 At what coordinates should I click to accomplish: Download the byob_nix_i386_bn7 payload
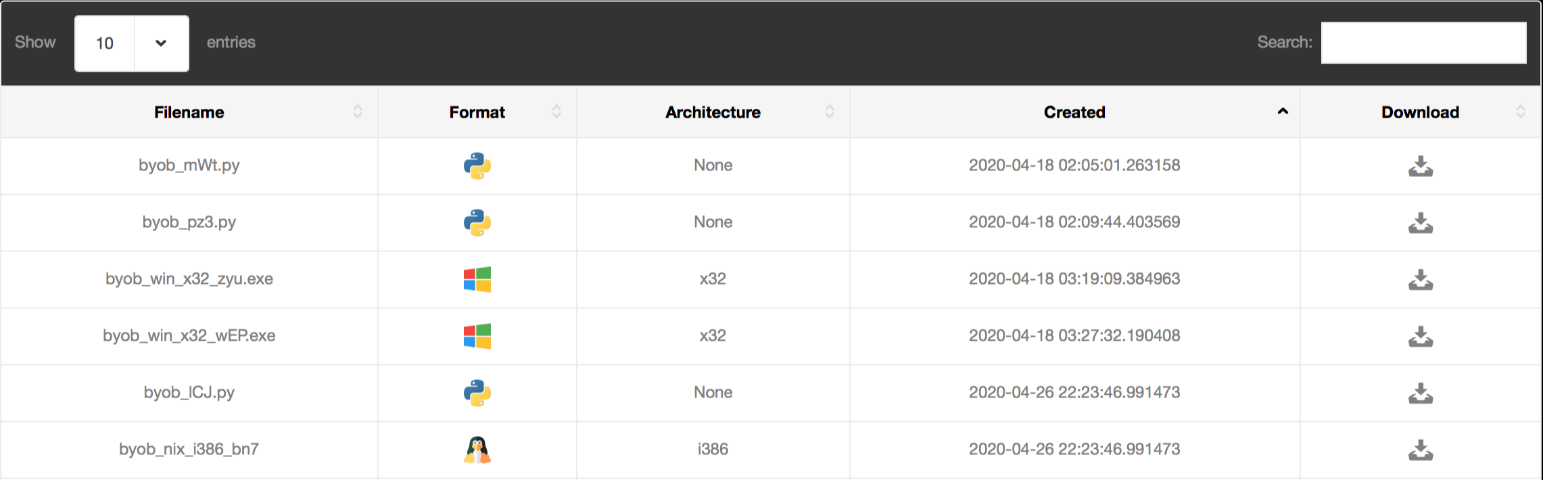coord(1421,450)
